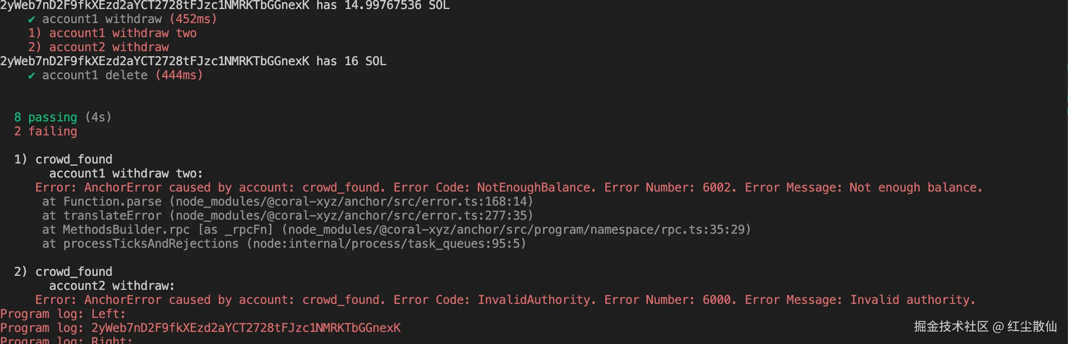1068x344 pixels.
Task: Click the 'Program log: Left:' line
Action: (63, 314)
